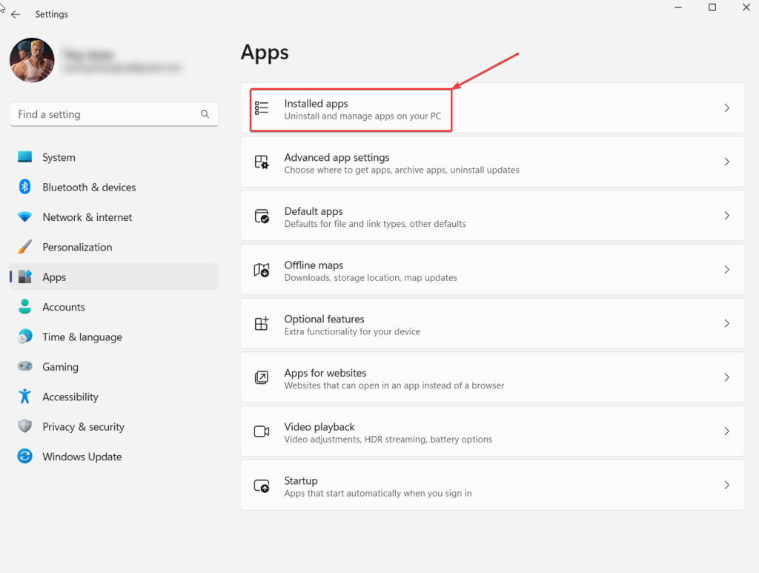Click the Apps for websites icon
Screen dimensions: 759x573
pyautogui.click(x=262, y=378)
